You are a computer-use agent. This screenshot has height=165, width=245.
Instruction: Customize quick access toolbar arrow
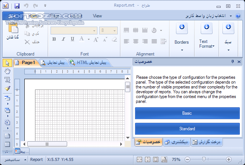45,6
